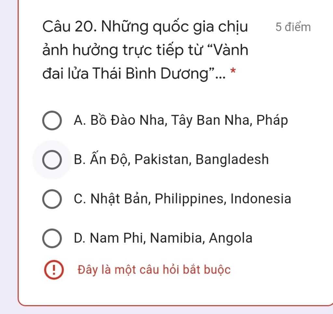
Task: Click the label 'A. Bồ Đào Nha, Tây Ban Nha, Pháp'
Action: point(181,120)
